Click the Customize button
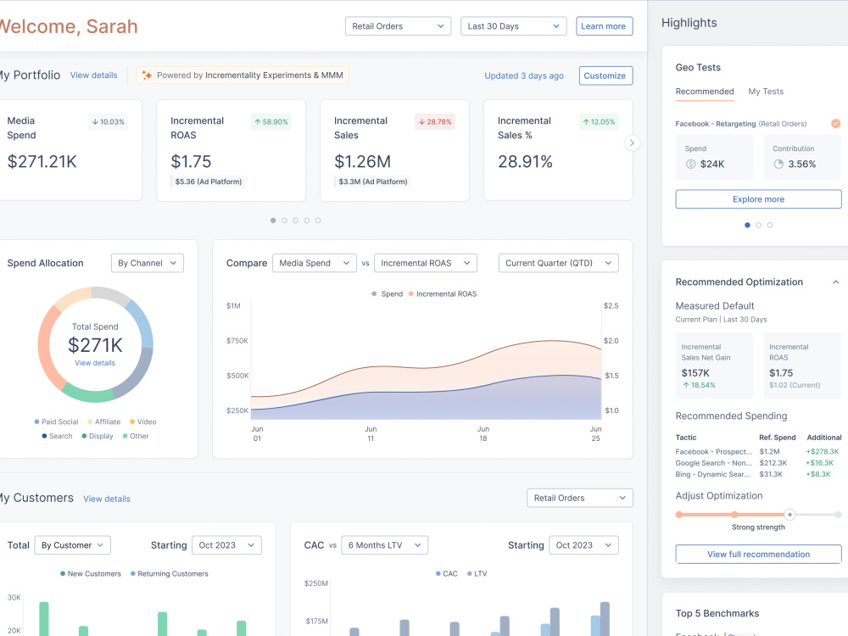The width and height of the screenshot is (848, 636). point(605,75)
